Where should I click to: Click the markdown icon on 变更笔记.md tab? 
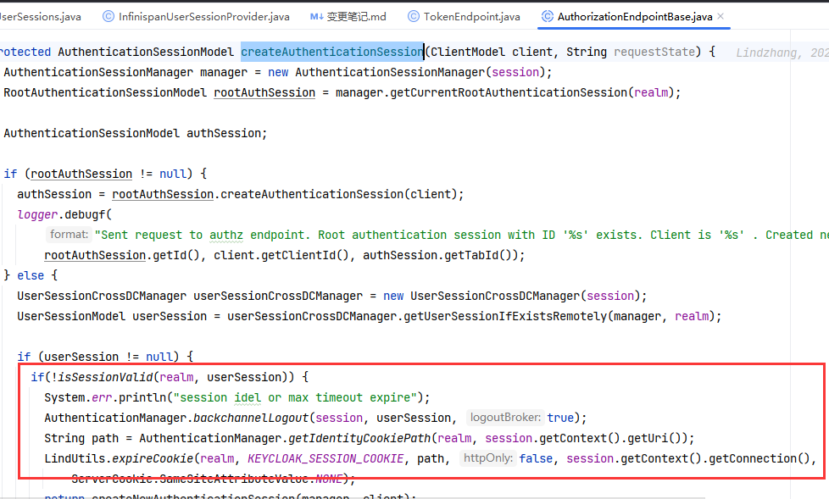(316, 17)
